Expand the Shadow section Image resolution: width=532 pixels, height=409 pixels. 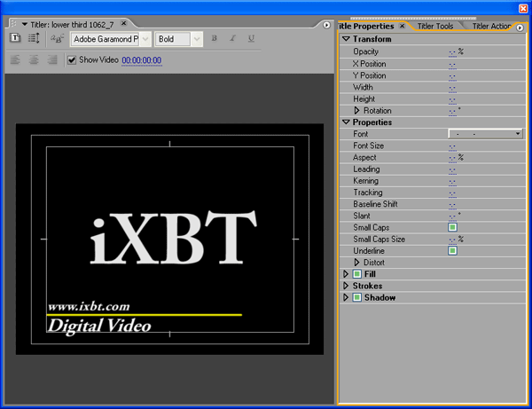[x=346, y=297]
